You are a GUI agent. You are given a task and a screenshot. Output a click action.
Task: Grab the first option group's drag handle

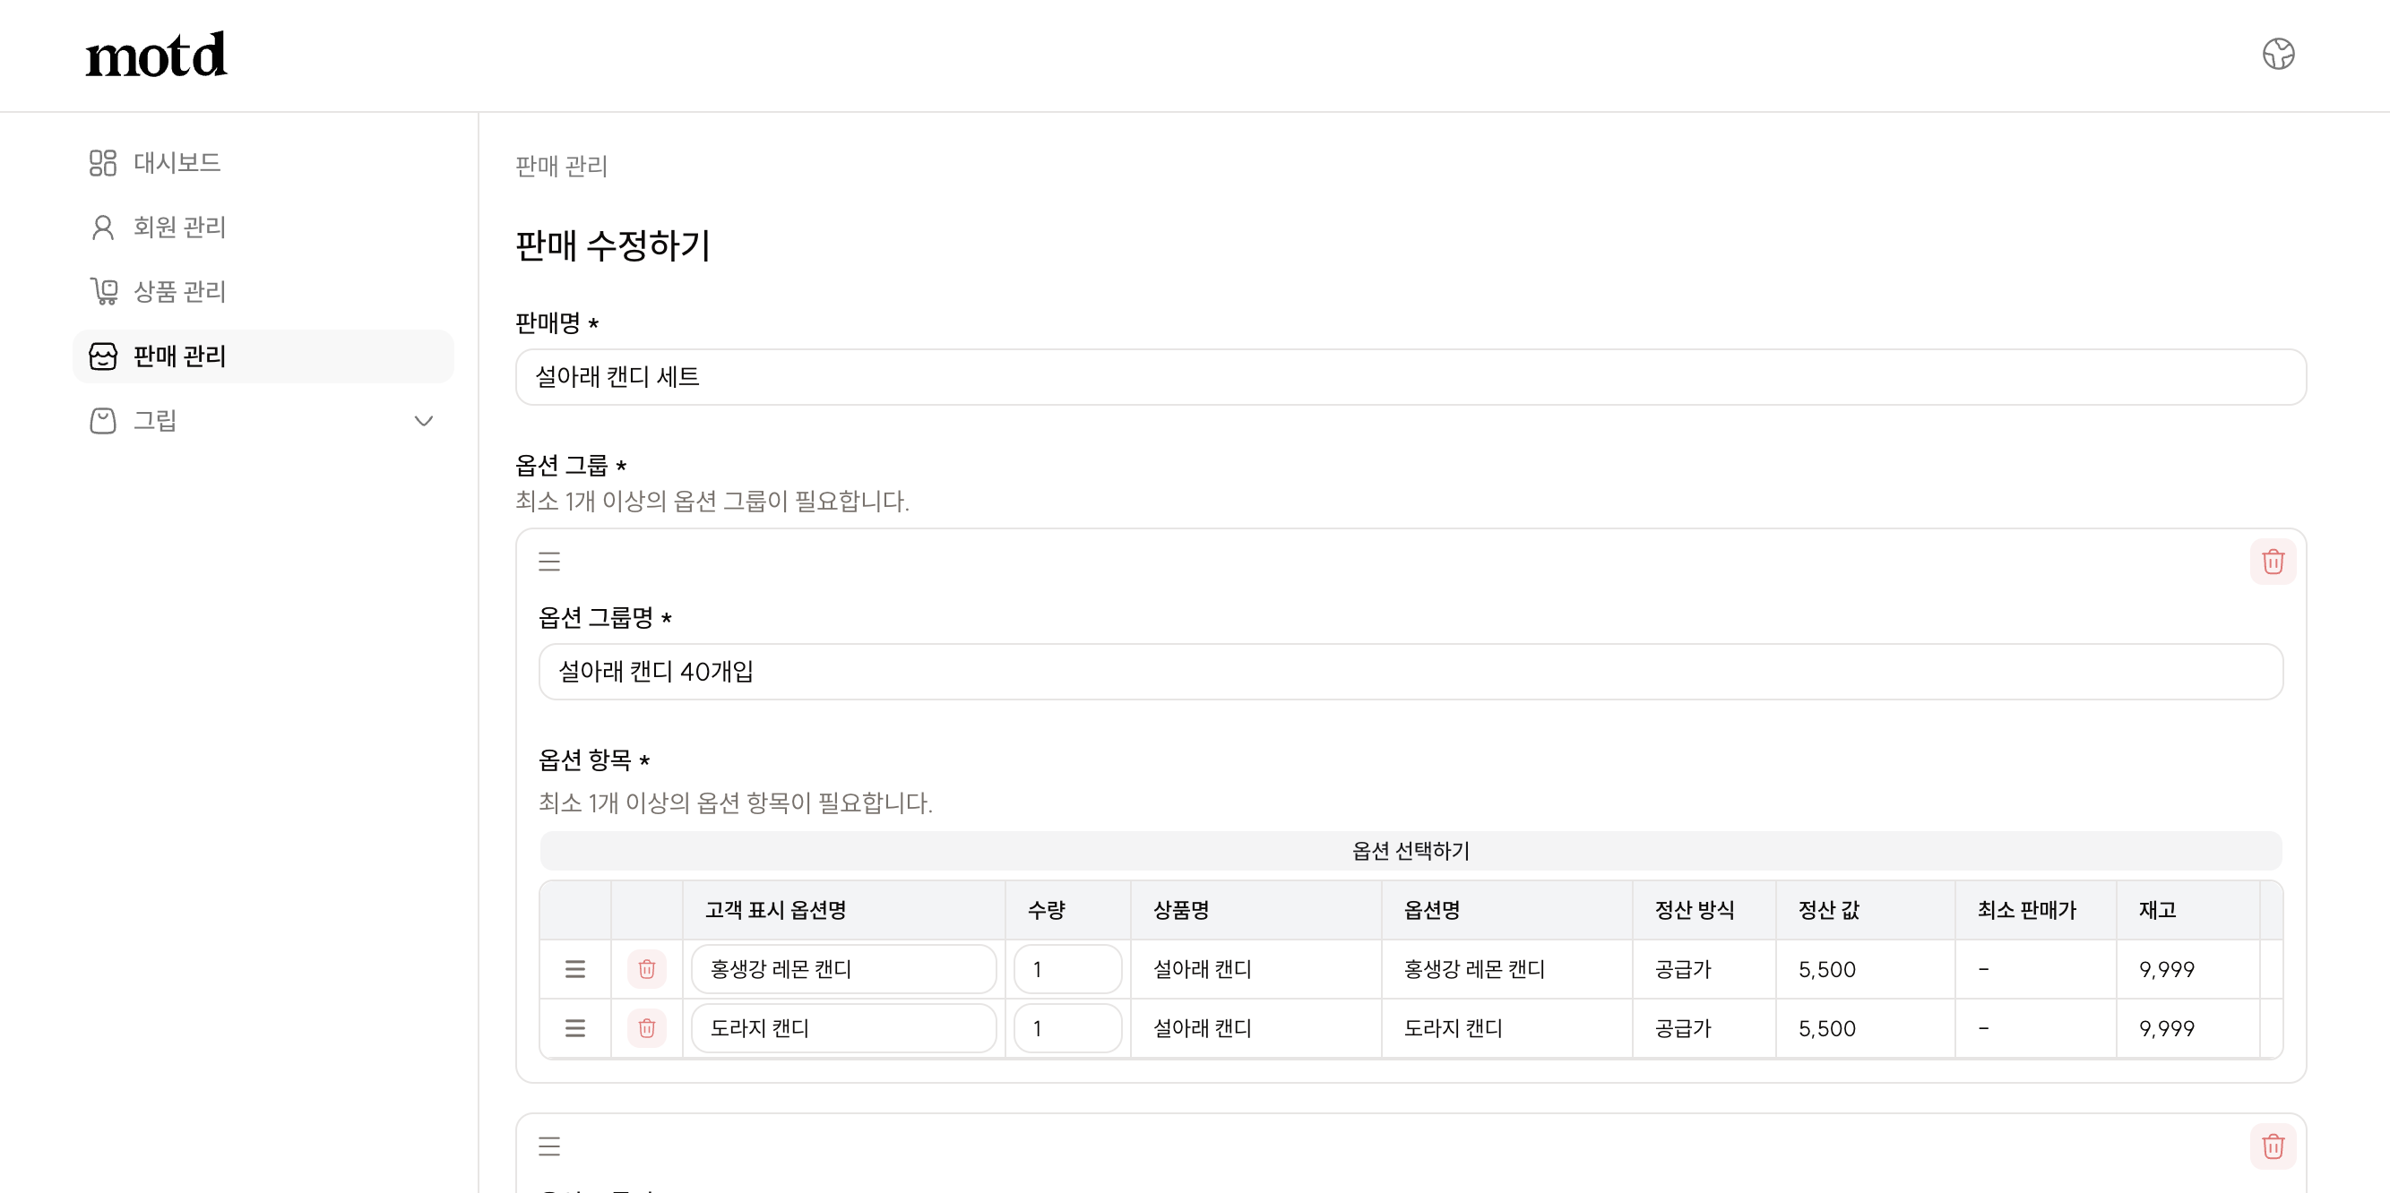549,562
